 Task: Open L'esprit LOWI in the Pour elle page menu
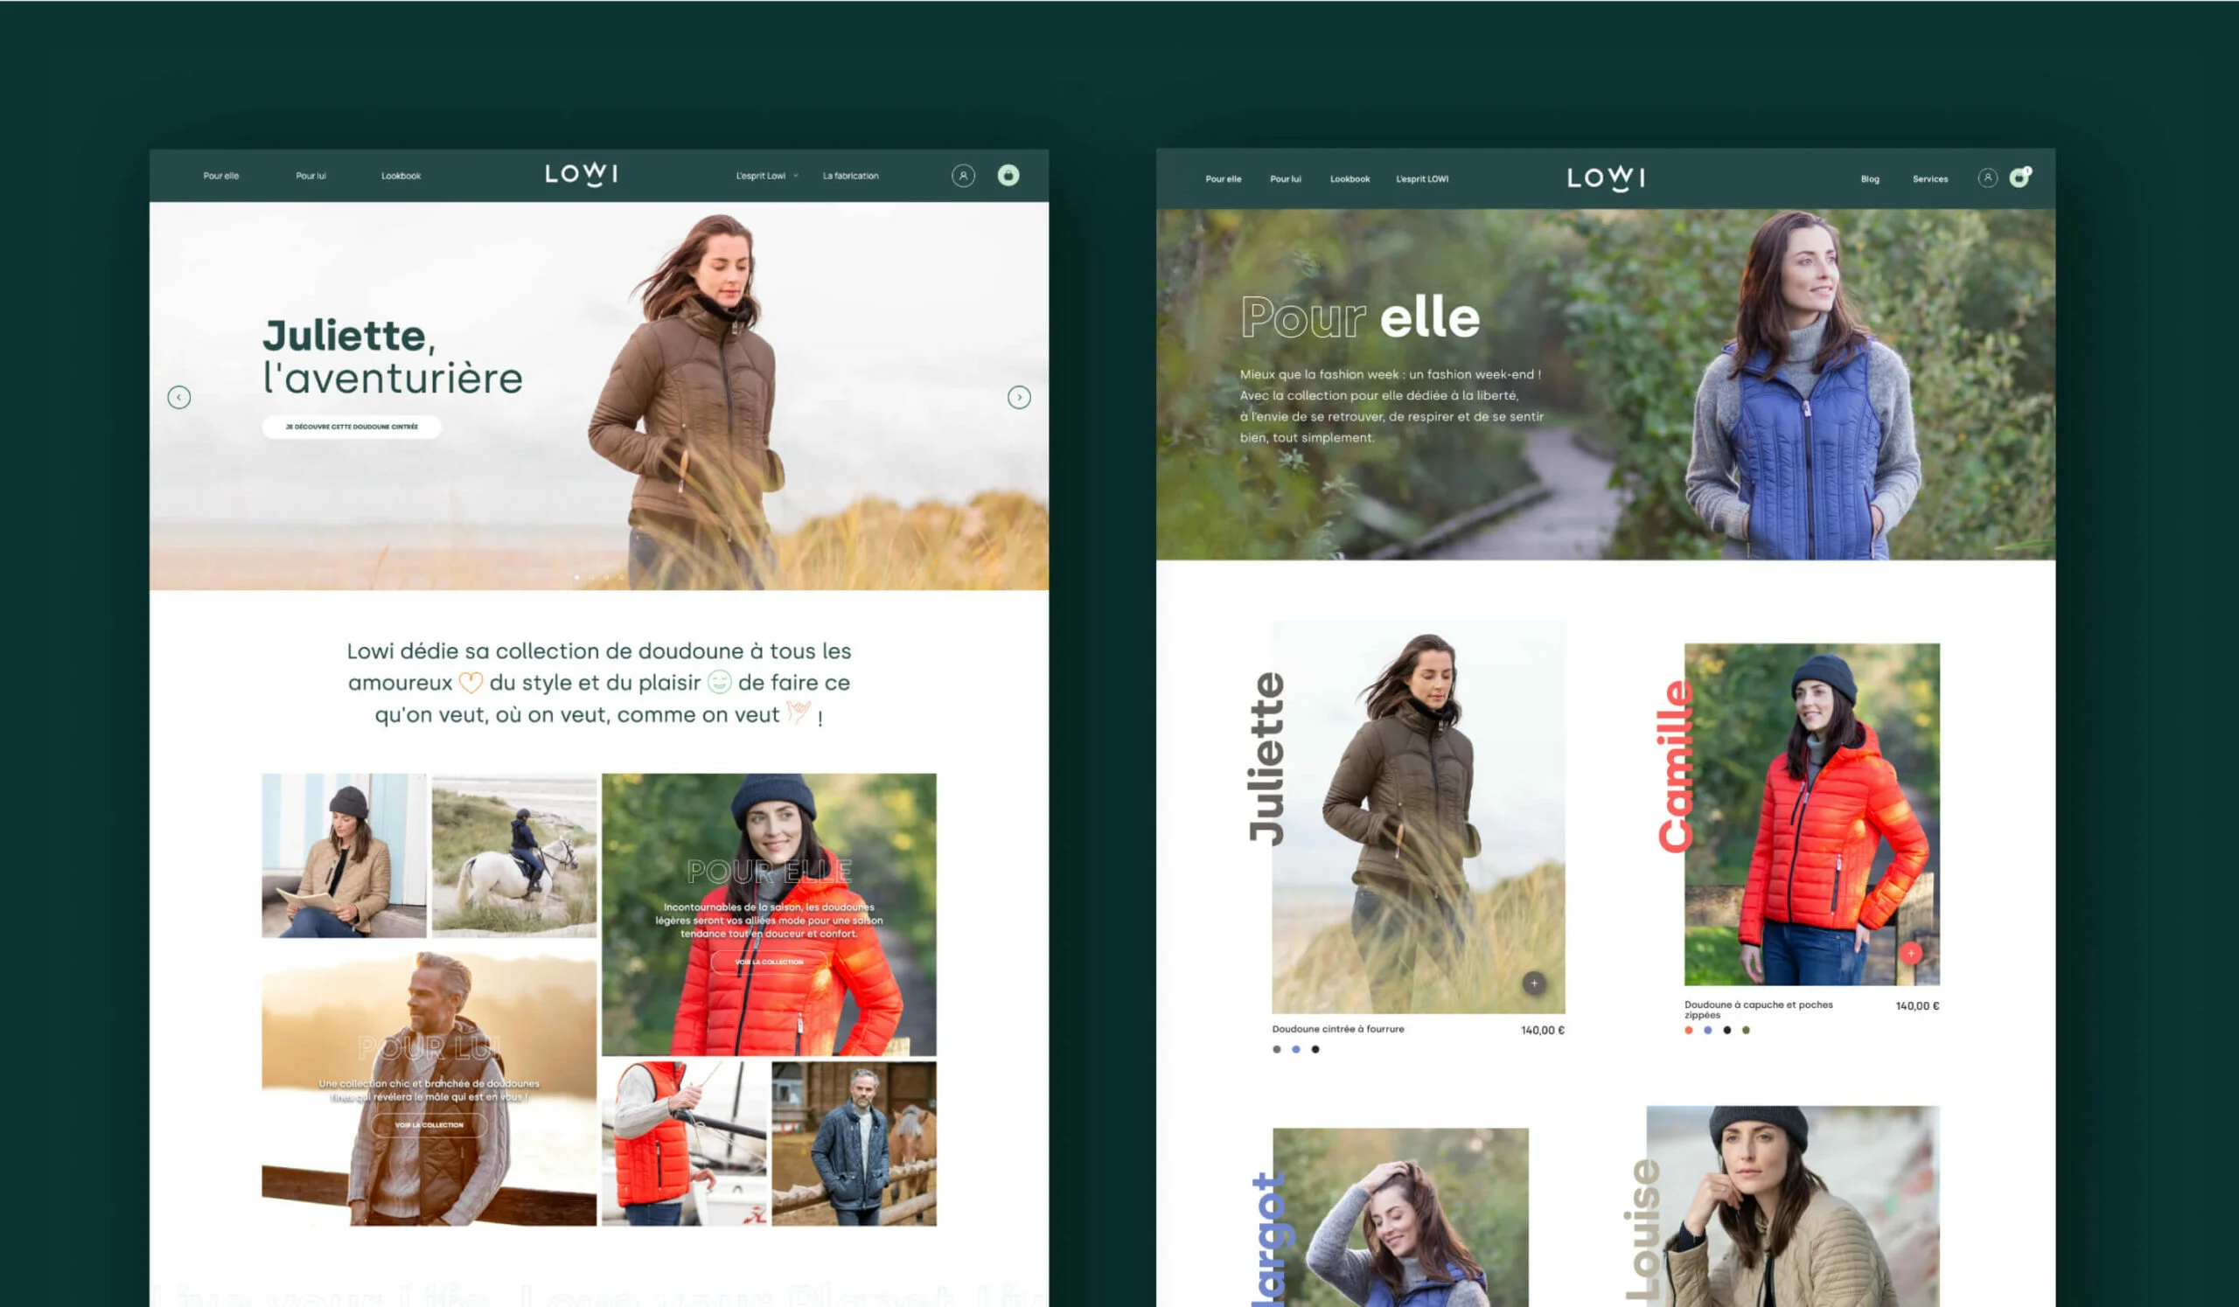(1421, 179)
